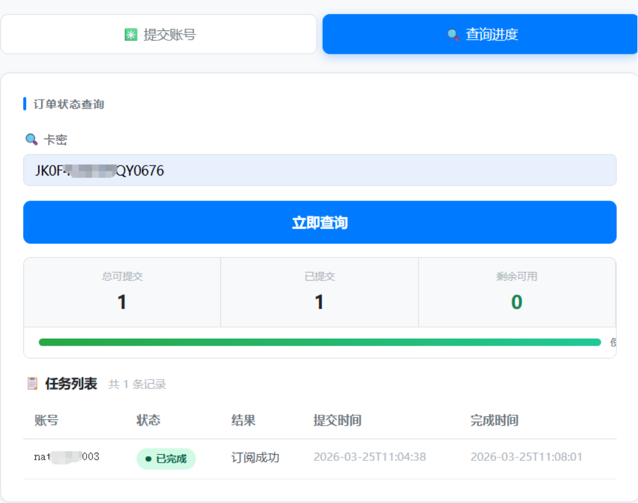Click the green dot in 已完成 badge
Viewport: 638px width, 503px height.
[x=148, y=459]
